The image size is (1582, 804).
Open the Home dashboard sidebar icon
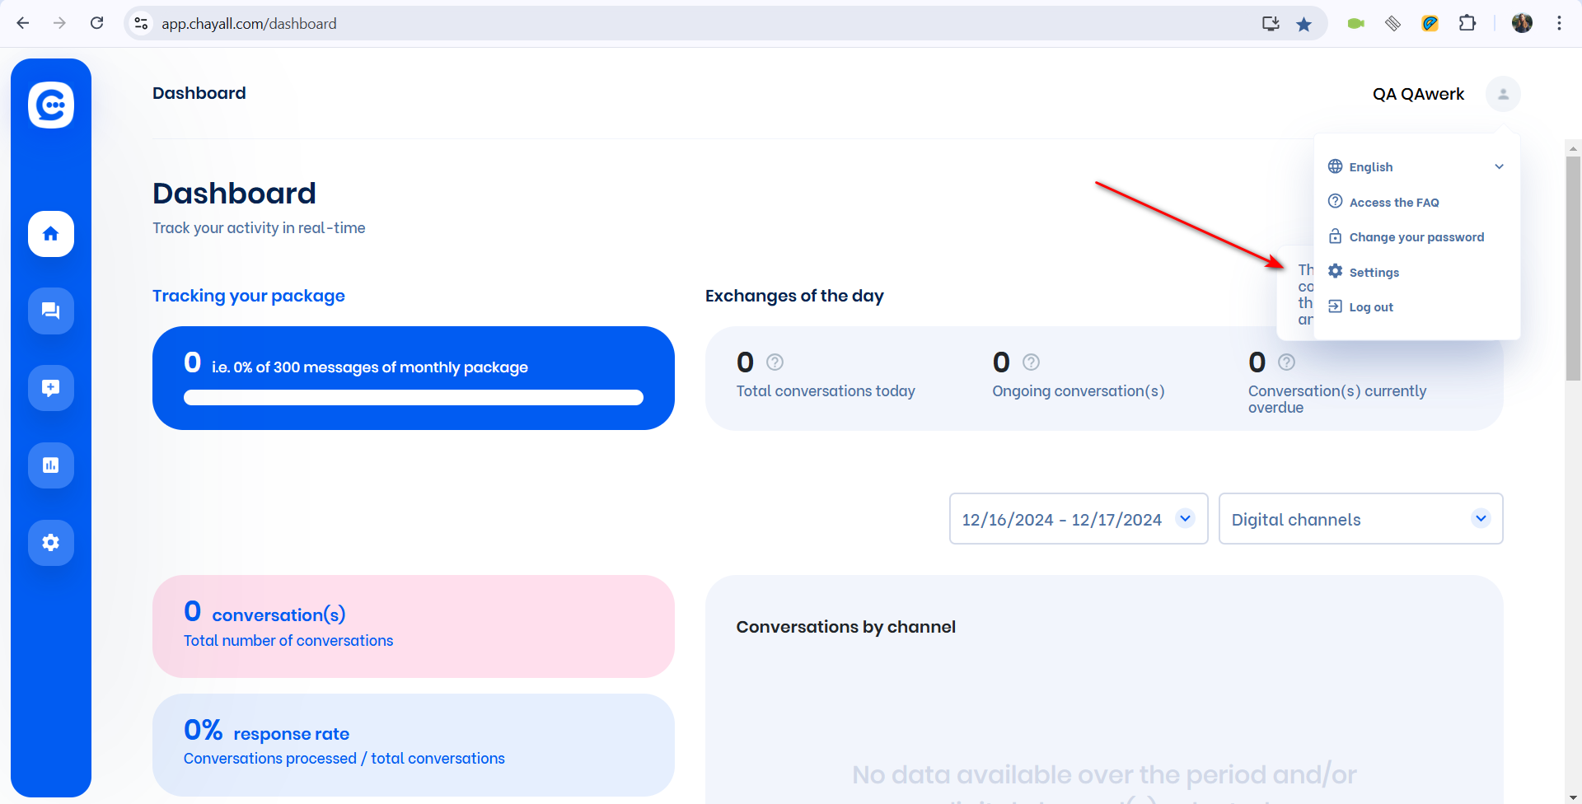(x=51, y=234)
